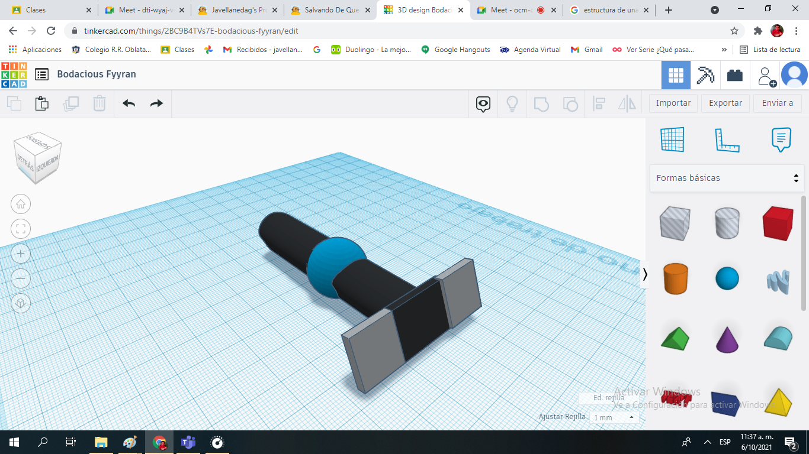809x454 pixels.
Task: Click the Tinkercad logo
Action: 14,74
